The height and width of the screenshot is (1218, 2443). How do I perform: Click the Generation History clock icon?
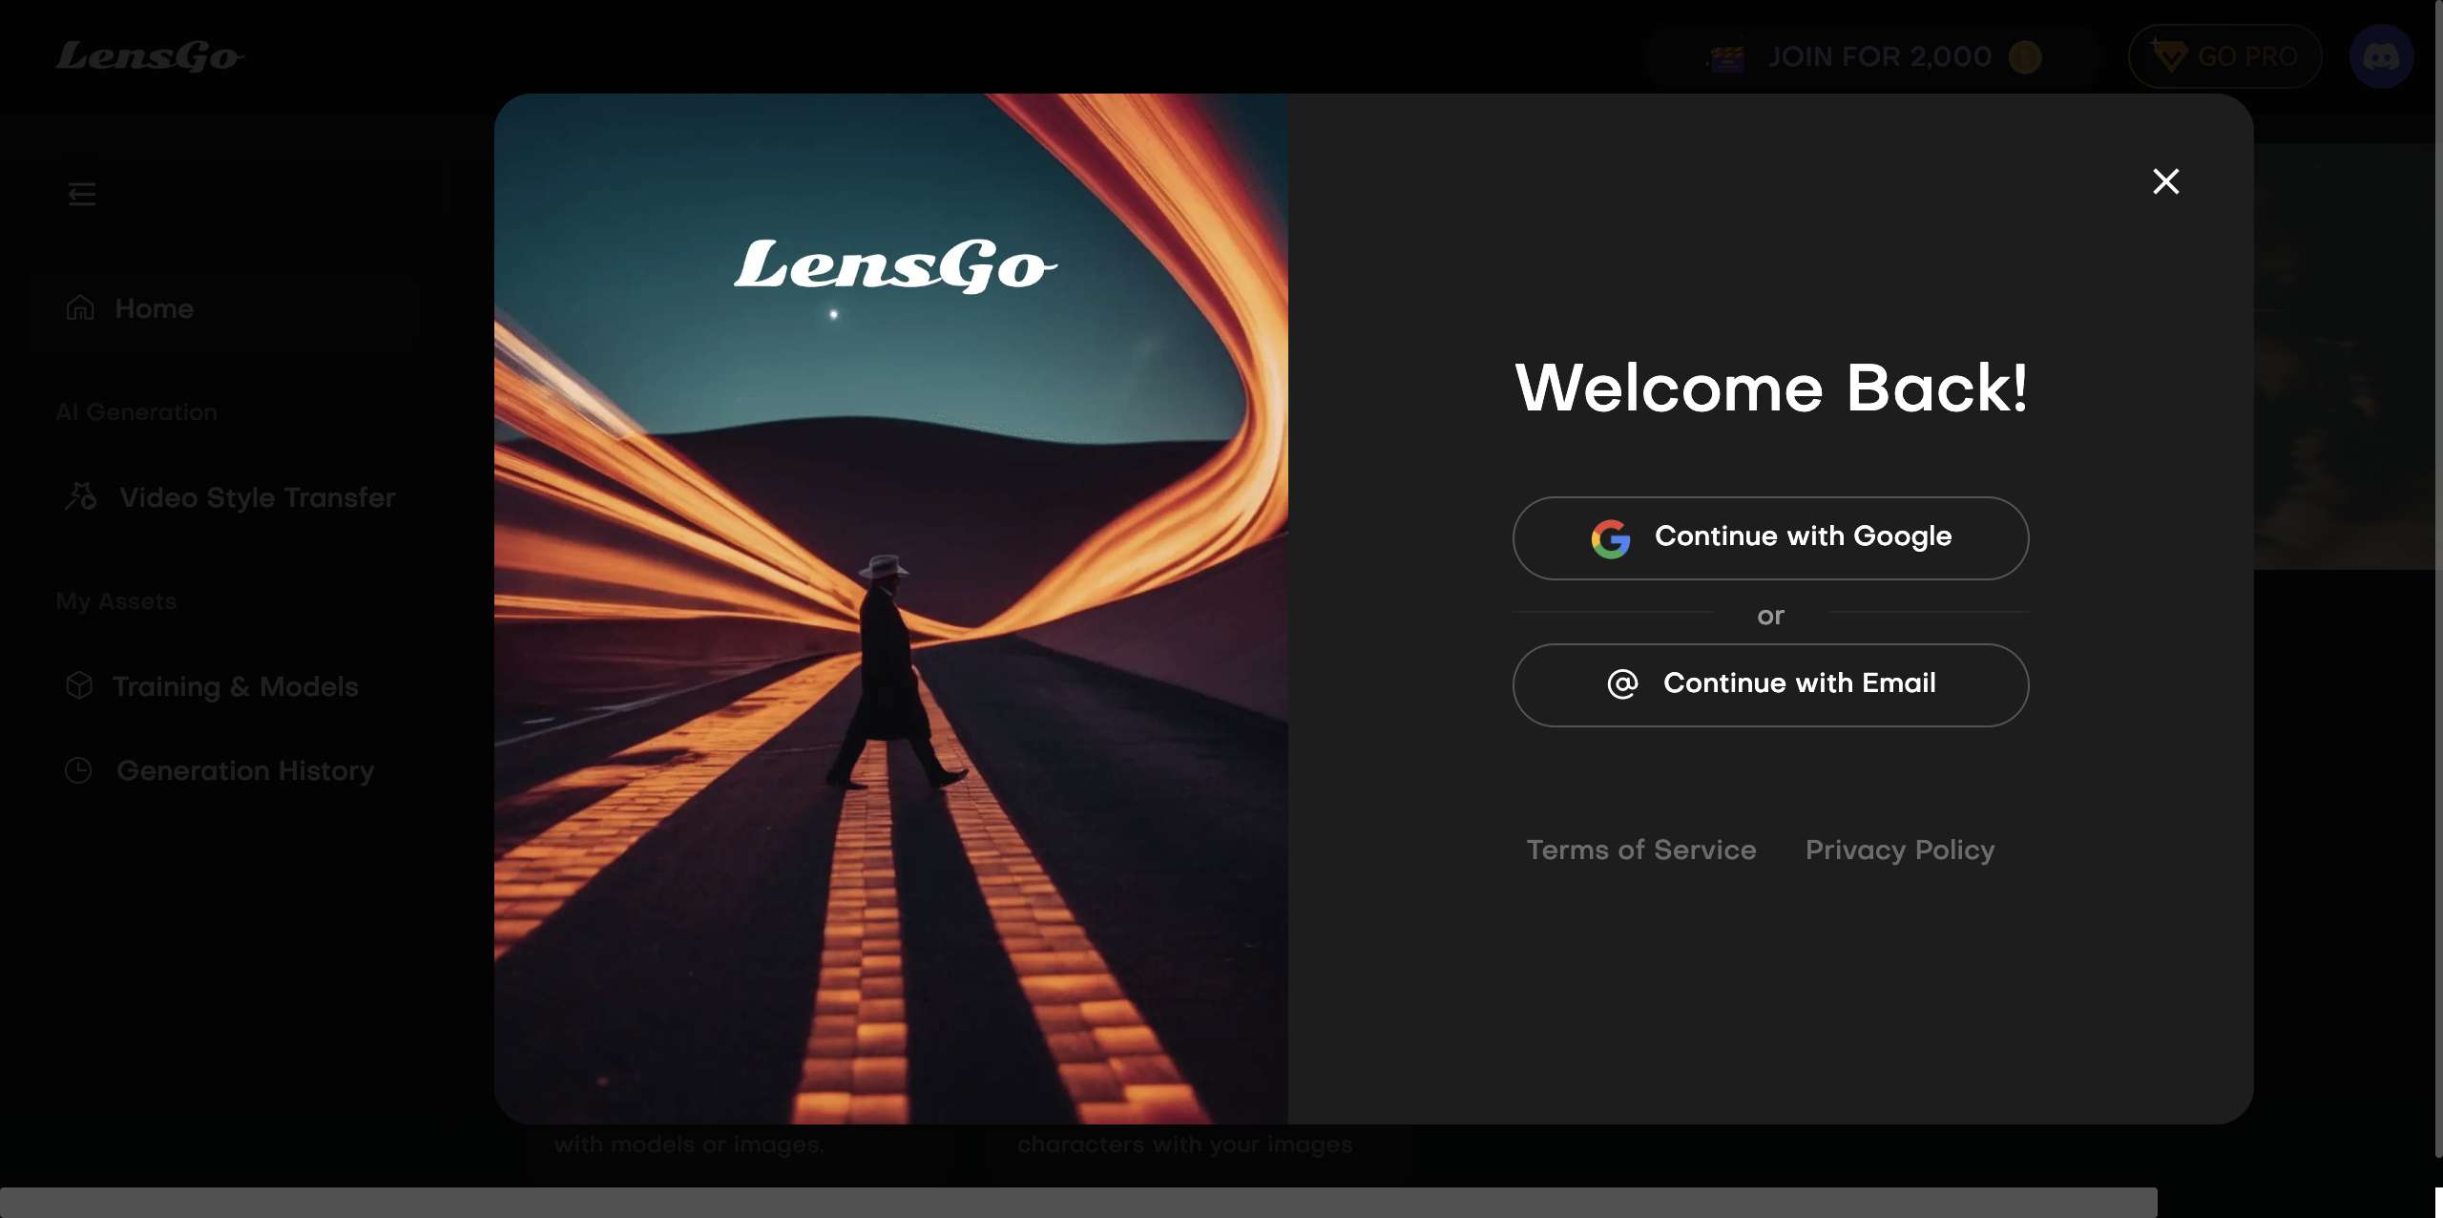tap(78, 770)
